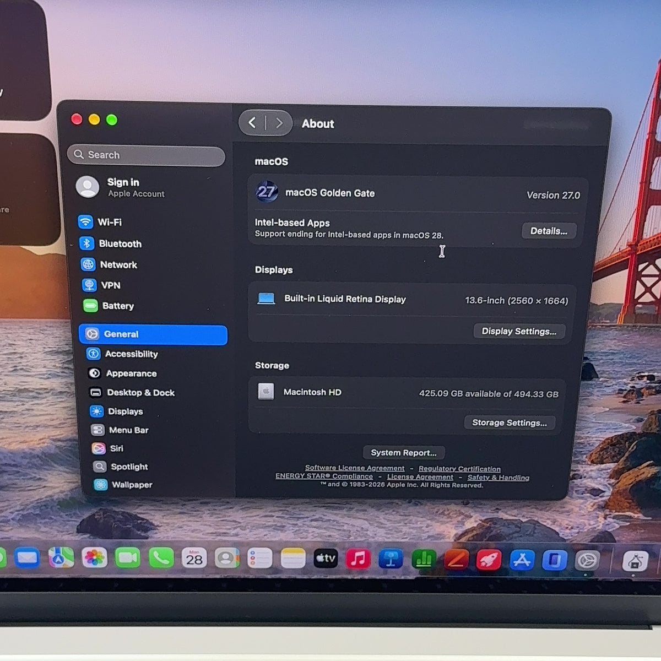661x661 pixels.
Task: Open Music from the Dock
Action: [x=358, y=559]
